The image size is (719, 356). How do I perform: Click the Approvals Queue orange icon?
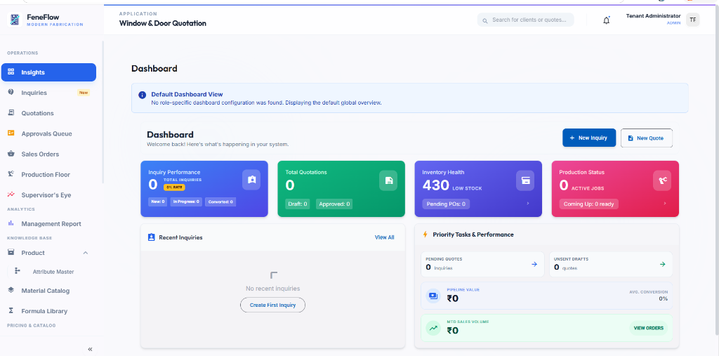(x=11, y=133)
